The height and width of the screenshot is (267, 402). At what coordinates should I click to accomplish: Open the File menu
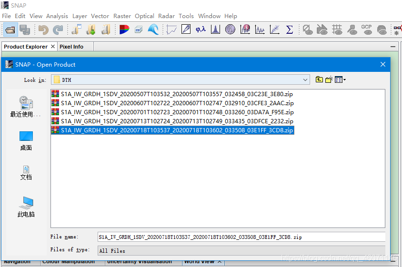tap(6, 16)
